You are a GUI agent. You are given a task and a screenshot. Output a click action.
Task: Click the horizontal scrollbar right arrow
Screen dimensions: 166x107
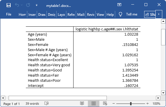pyautogui.click(x=158, y=98)
